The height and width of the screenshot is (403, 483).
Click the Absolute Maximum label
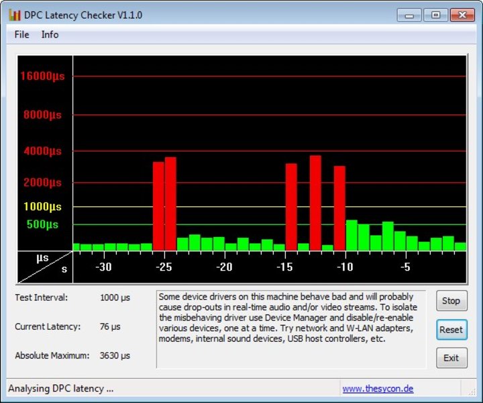[x=52, y=355]
